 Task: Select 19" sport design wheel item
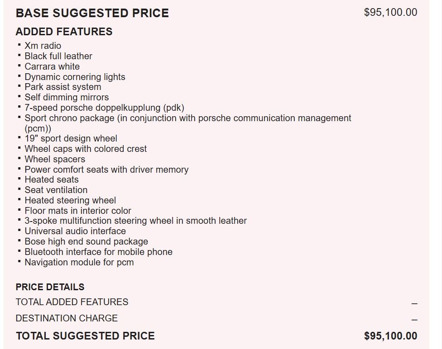71,138
